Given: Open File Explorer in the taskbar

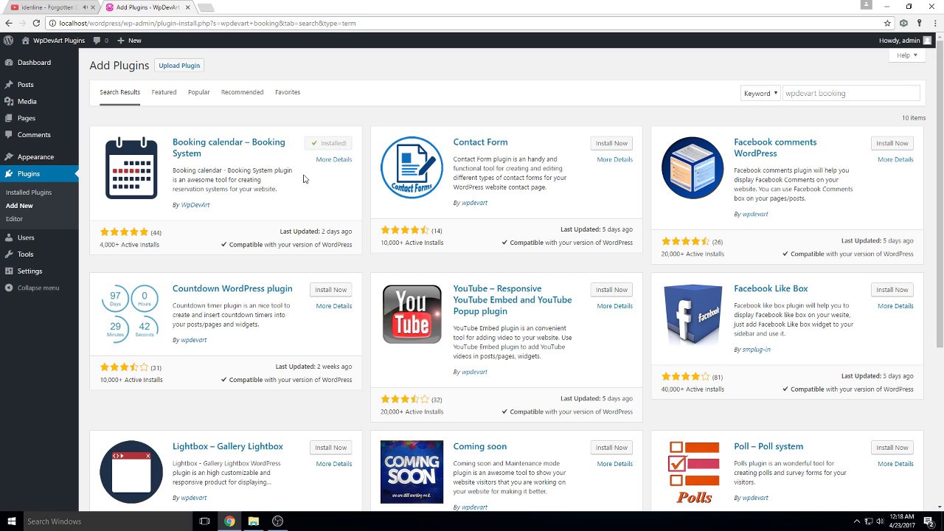Looking at the screenshot, I should pos(254,521).
